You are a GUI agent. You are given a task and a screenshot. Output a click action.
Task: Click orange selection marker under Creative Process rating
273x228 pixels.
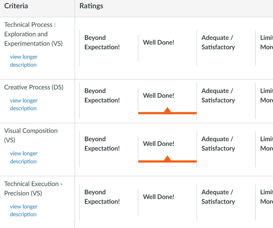(x=167, y=111)
